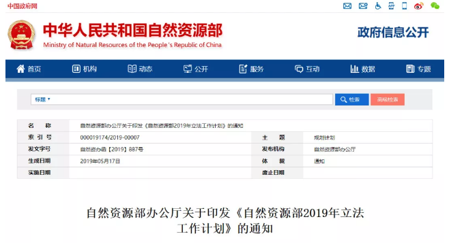Click the 废止日期 label

(x=273, y=173)
